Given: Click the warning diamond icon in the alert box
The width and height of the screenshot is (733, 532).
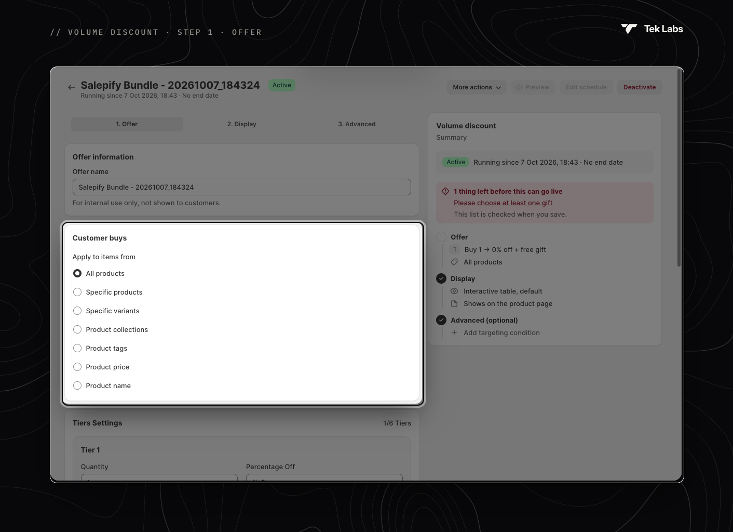Looking at the screenshot, I should point(445,191).
